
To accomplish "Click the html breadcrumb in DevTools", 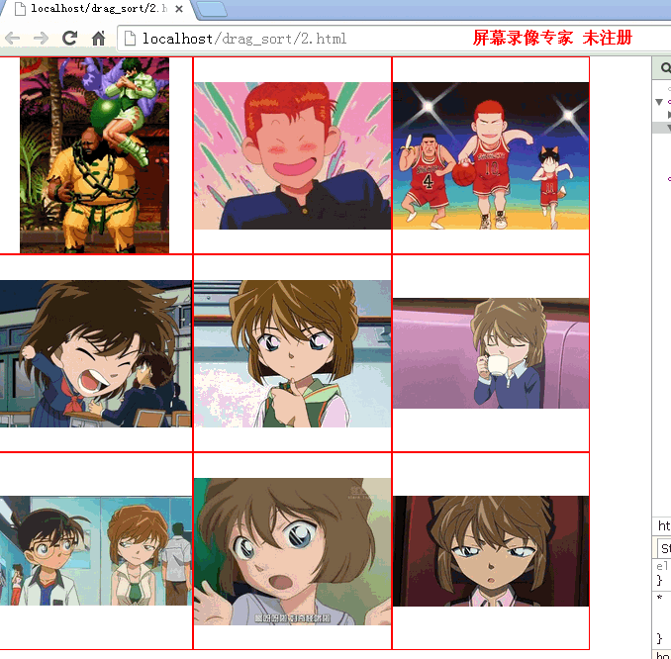I will [664, 526].
